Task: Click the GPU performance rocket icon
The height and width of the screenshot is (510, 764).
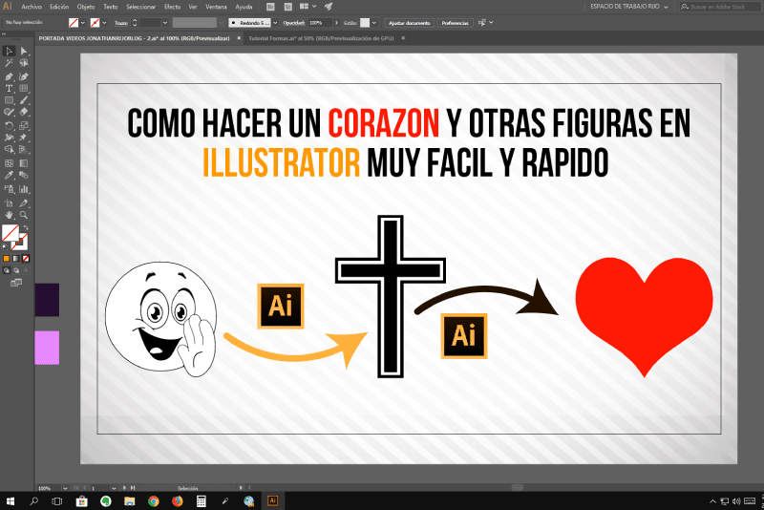Action: pos(329,7)
